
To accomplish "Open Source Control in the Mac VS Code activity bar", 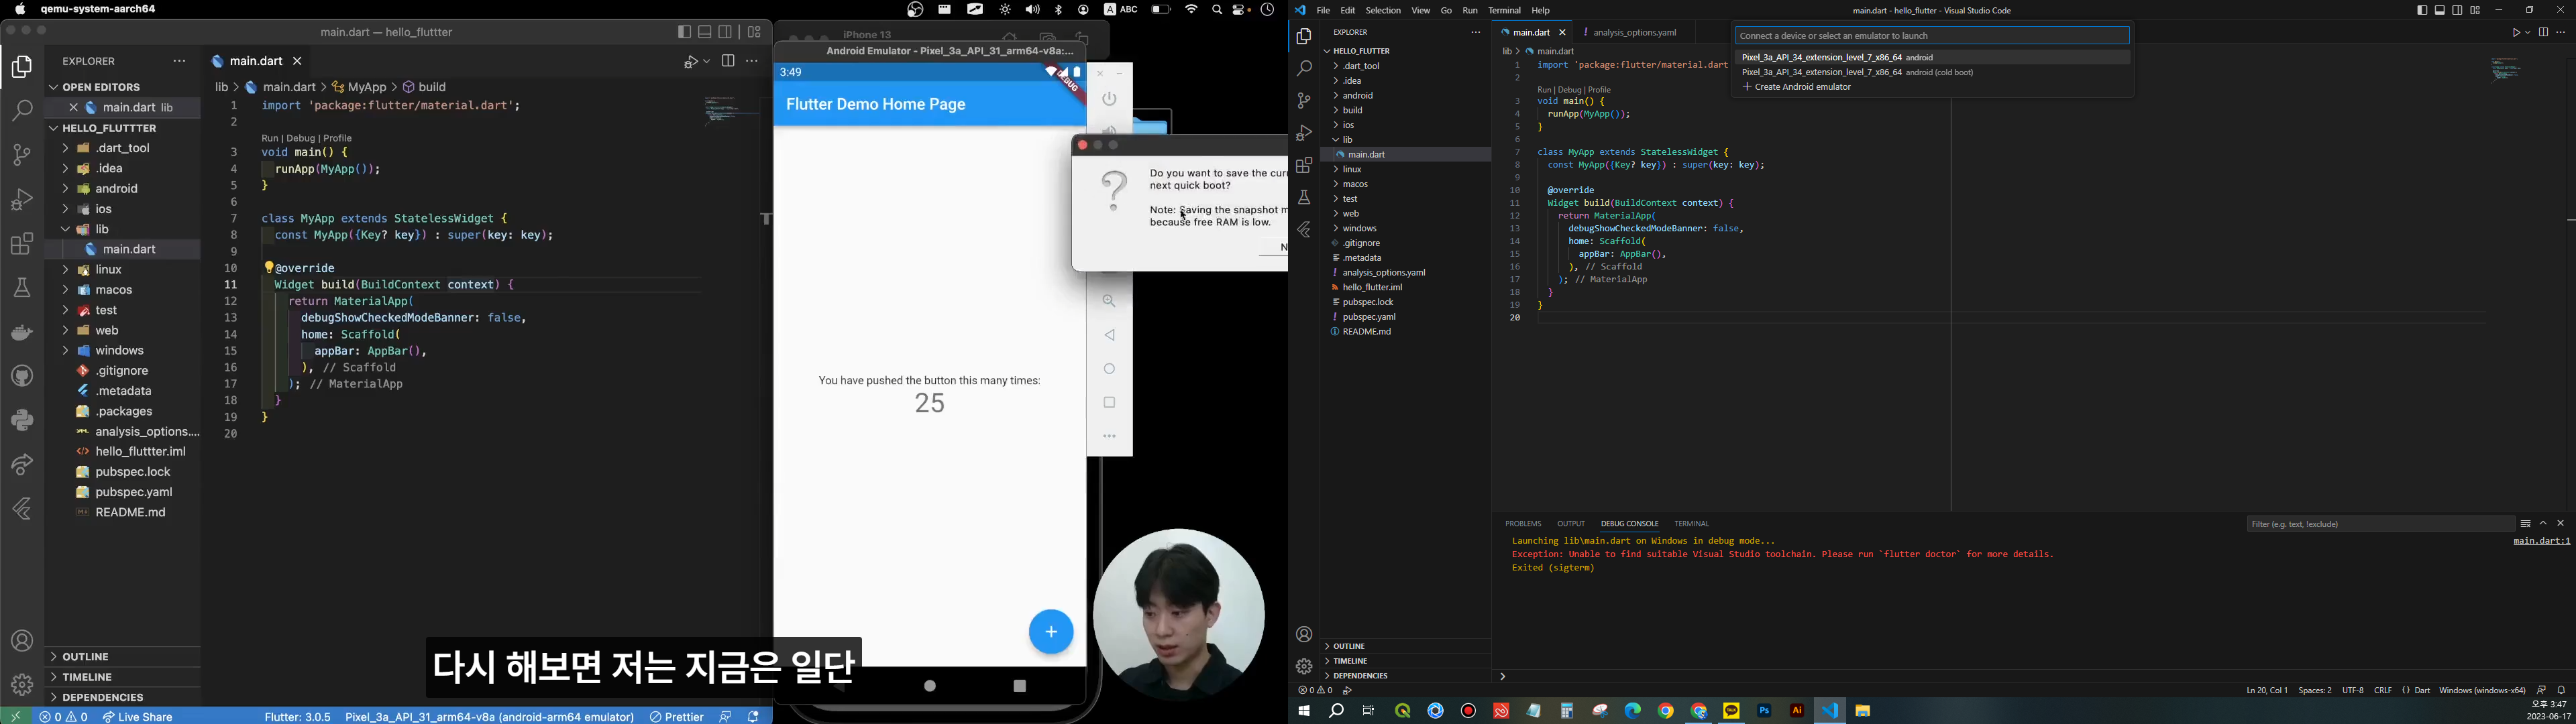I will (x=22, y=155).
